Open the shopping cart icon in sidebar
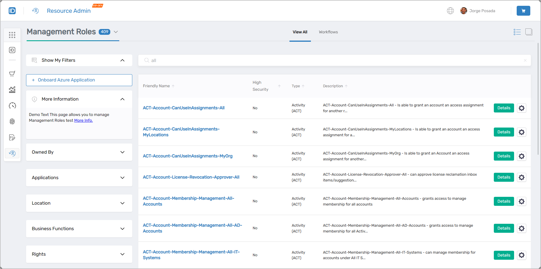This screenshot has height=269, width=541. 12,73
